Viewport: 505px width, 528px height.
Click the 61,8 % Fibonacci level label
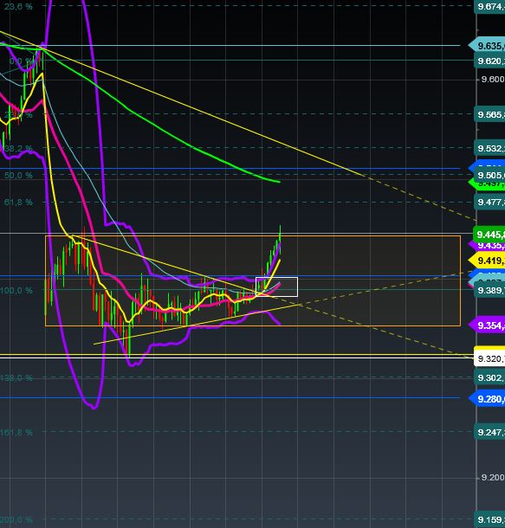(18, 202)
